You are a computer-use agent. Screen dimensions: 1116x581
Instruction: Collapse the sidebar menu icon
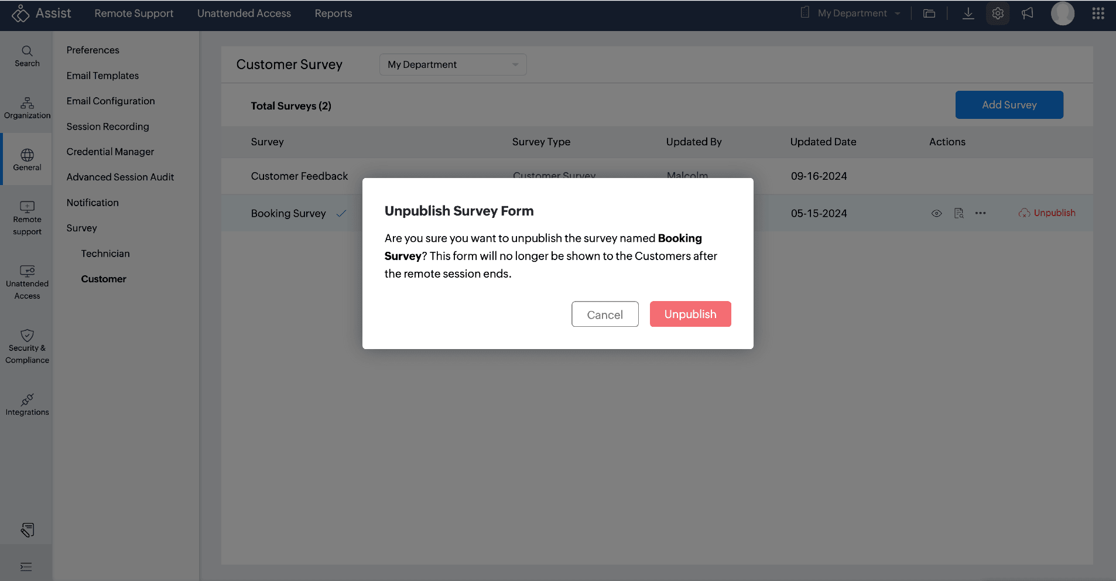26,567
